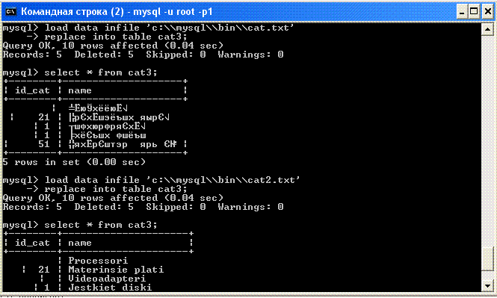
Task: Minimize the command prompt window
Action: tap(462, 12)
